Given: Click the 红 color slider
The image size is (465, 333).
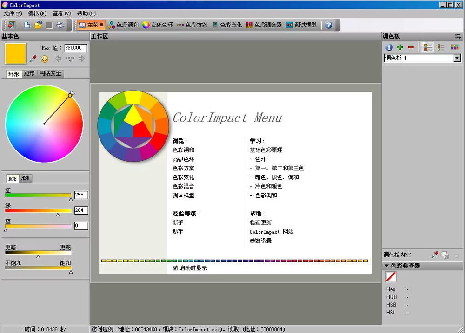Looking at the screenshot, I should point(38,195).
